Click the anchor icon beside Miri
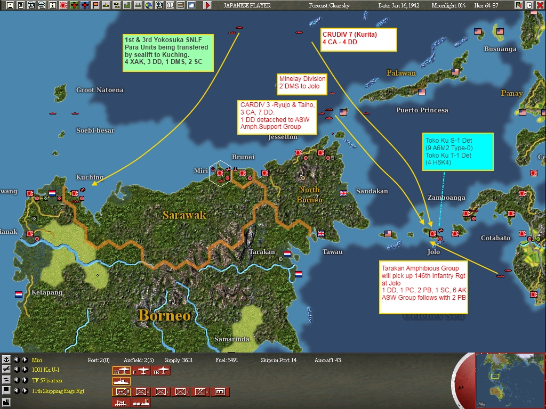The height and width of the screenshot is (409, 546). pos(6,359)
